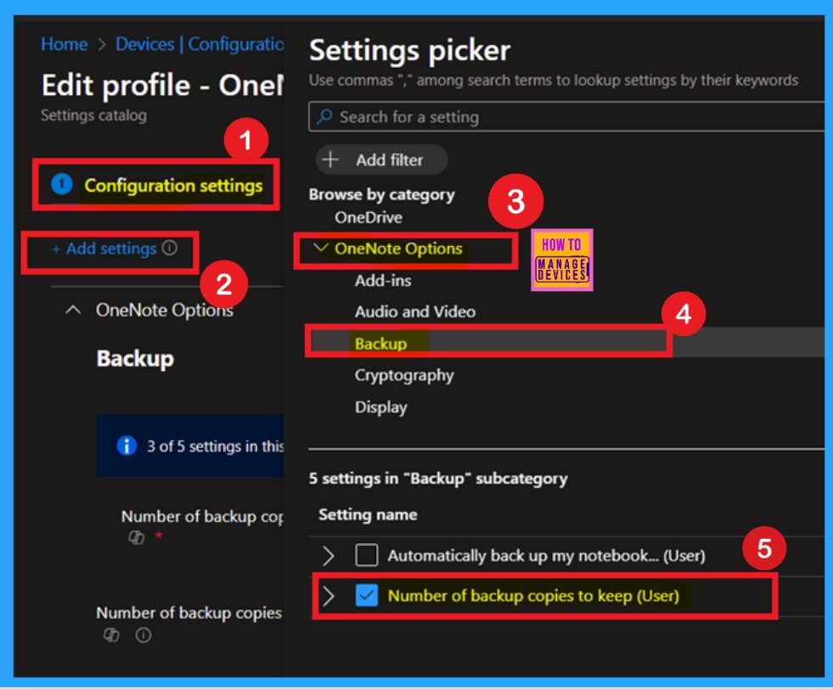Select the Cryptography subcategory
Viewport: 833px width, 689px height.
(x=404, y=375)
